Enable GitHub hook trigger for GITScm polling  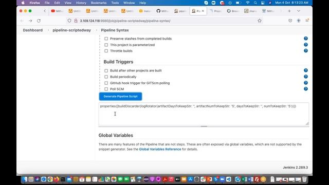point(106,83)
